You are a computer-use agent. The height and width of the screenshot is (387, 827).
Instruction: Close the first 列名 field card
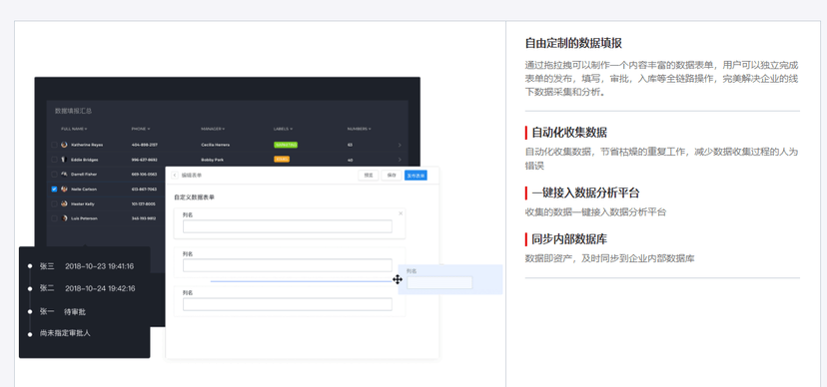coord(401,213)
